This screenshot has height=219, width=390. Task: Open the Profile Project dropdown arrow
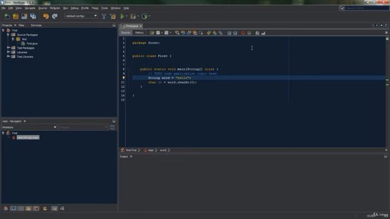click(x=149, y=16)
